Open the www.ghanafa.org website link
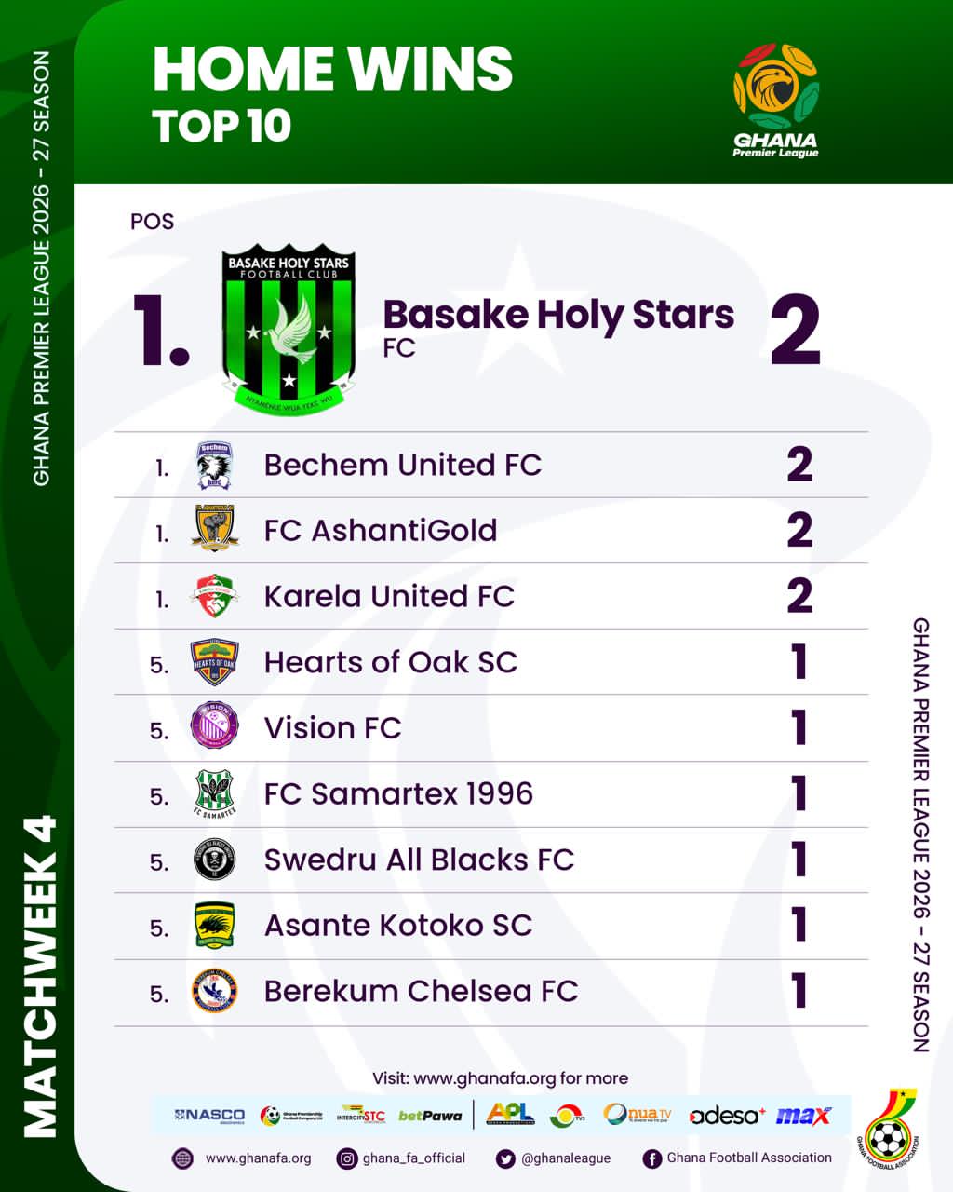The width and height of the screenshot is (953, 1192). click(242, 1158)
